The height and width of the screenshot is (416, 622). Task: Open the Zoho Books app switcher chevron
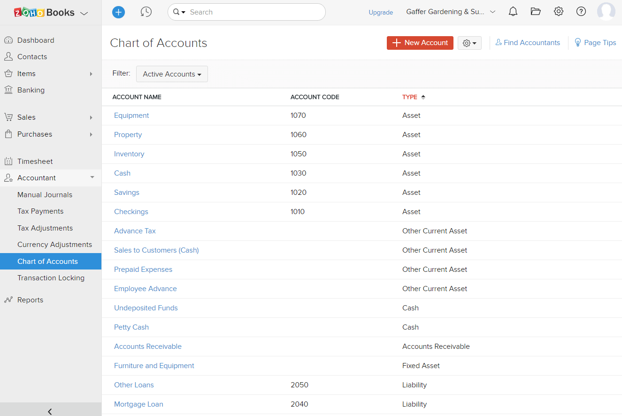point(84,14)
